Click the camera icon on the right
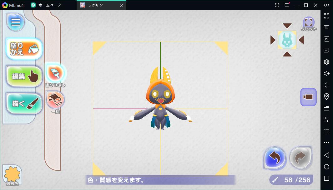 308,97
